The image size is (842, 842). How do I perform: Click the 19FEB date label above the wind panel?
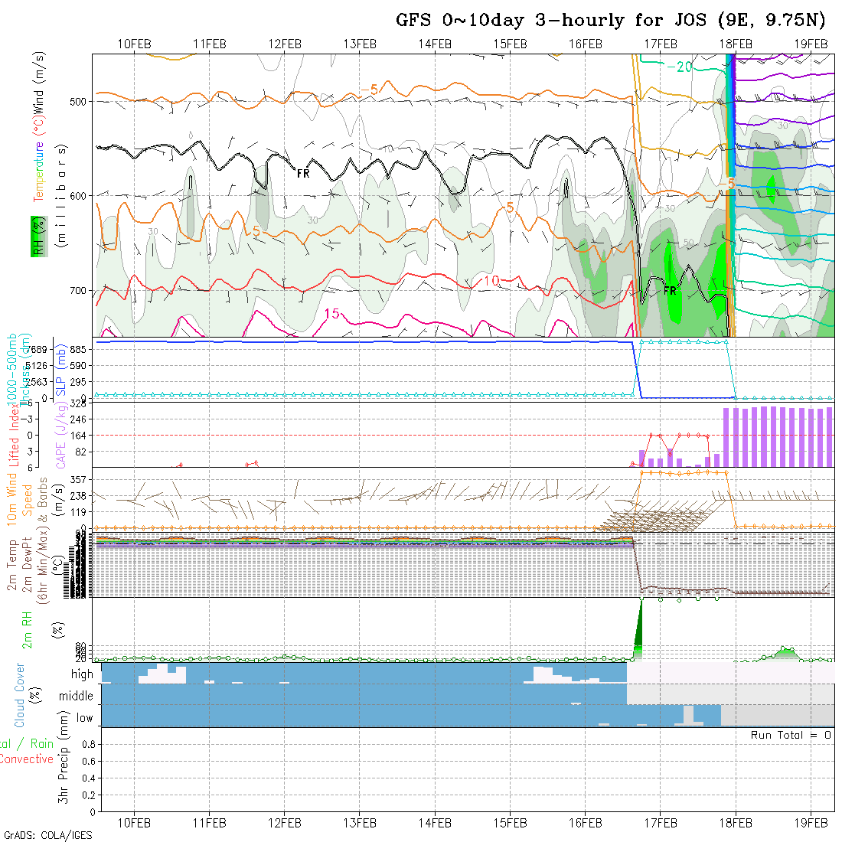811,44
